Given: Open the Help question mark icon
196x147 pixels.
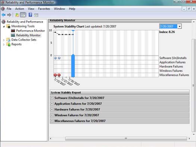Looking at the screenshot, I should [x=30, y=15].
